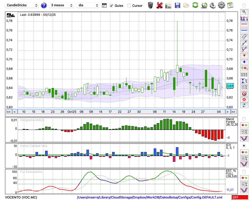Select the blue horizontal line tool
The image size is (252, 201).
[244, 30]
